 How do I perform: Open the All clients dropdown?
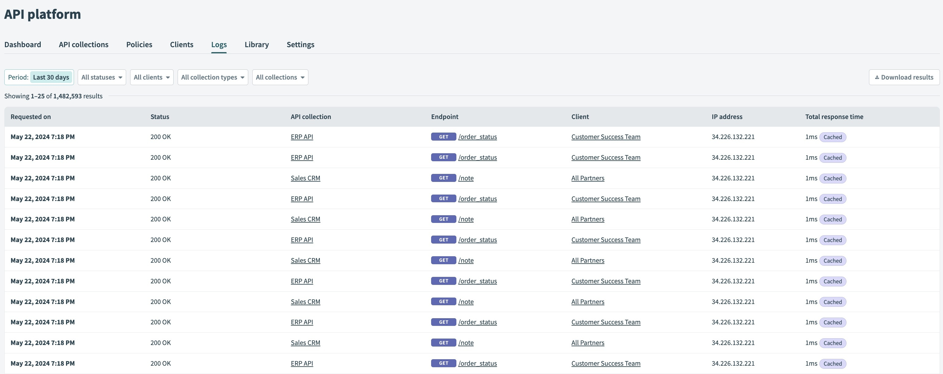click(x=151, y=77)
